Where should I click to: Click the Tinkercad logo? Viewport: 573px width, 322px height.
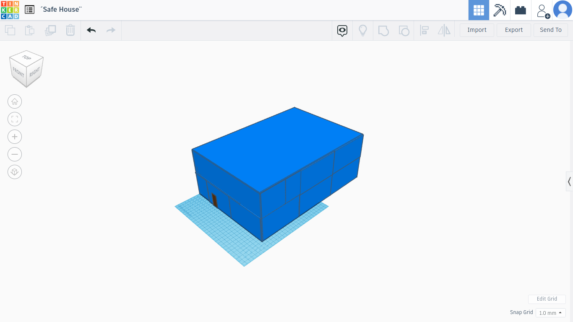pyautogui.click(x=10, y=10)
